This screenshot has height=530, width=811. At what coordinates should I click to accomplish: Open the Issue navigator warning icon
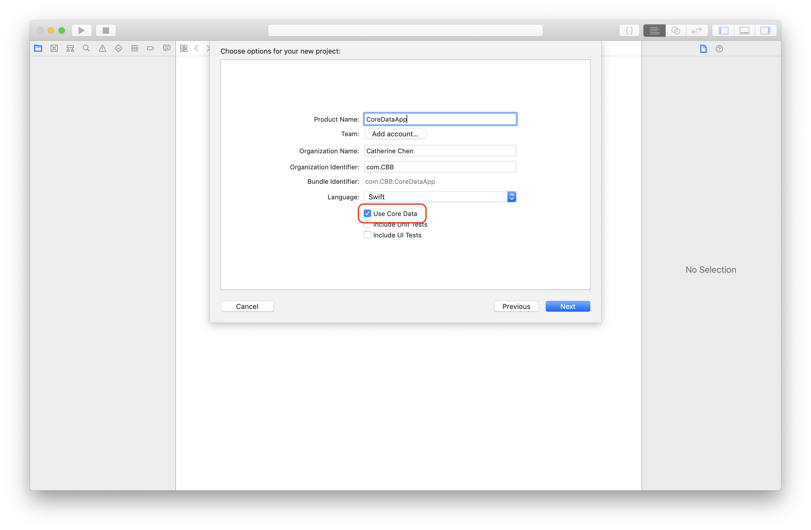pos(102,48)
